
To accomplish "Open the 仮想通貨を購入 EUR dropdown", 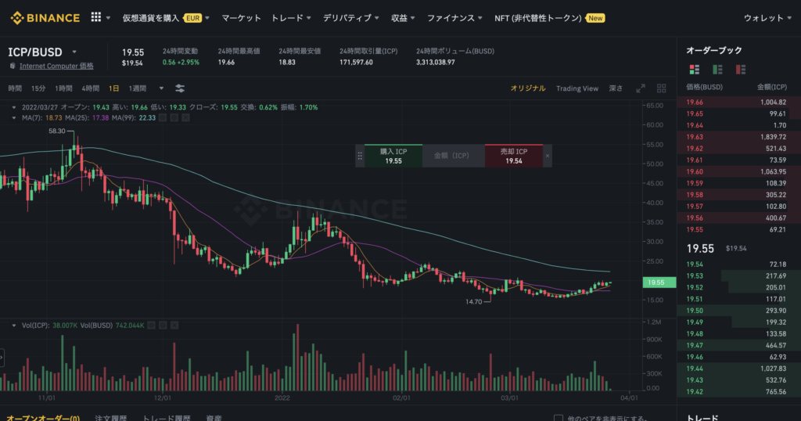I will coord(166,18).
